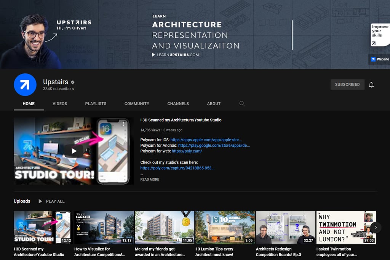Open the 9:05 Lumion Tips thumbnail
This screenshot has height=260, width=390.
click(225, 227)
